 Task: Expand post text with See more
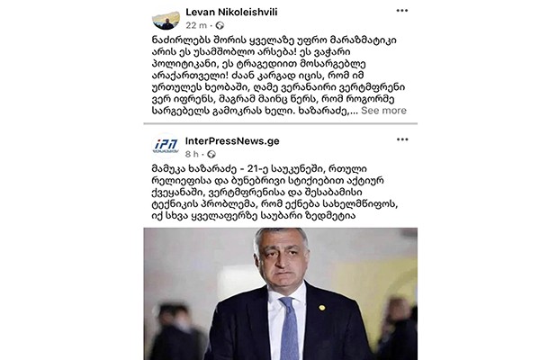383,111
